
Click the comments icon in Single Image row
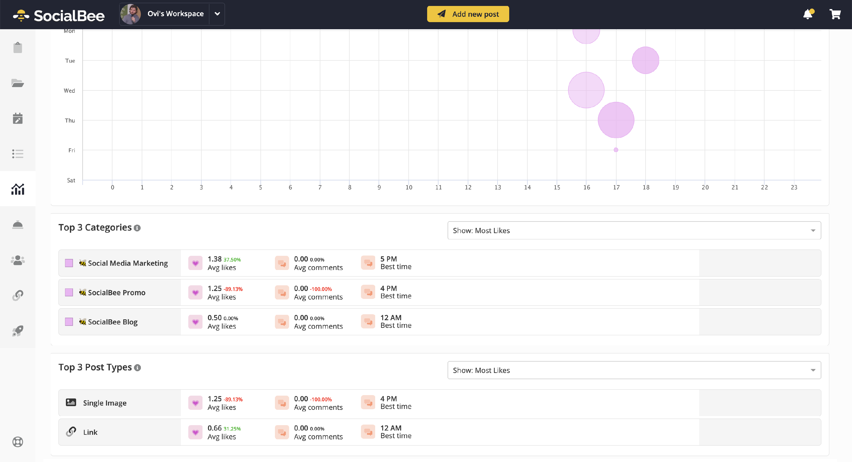(282, 402)
